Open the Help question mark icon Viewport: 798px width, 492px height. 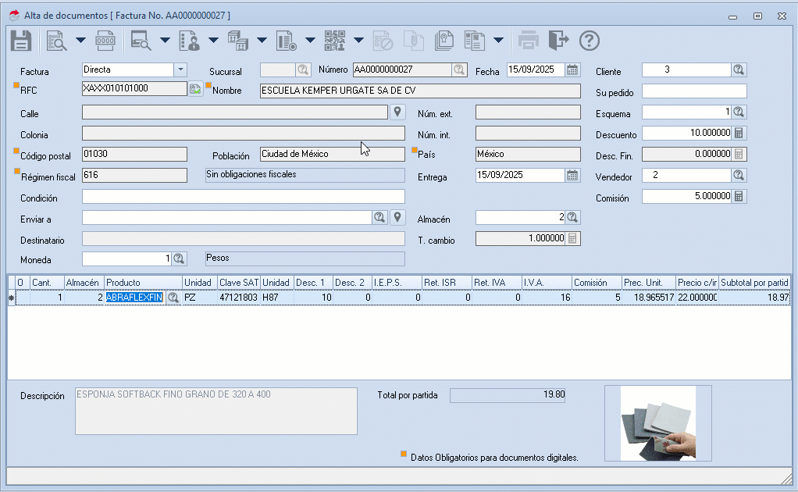589,40
